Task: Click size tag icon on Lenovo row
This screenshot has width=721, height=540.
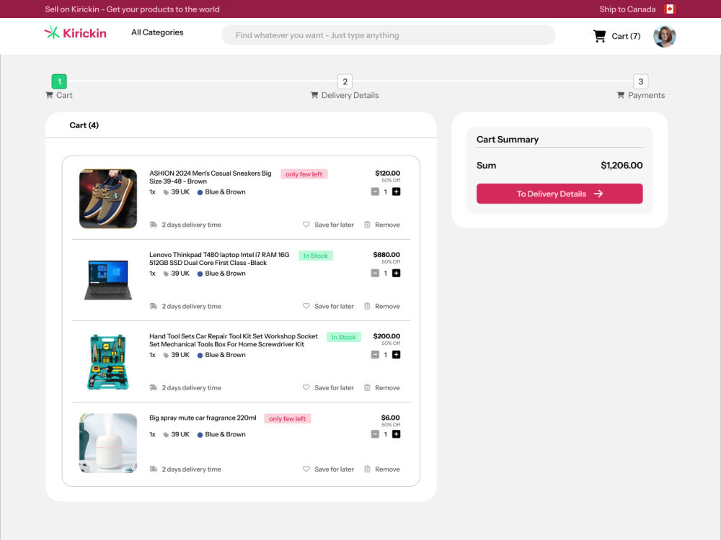Action: coord(166,274)
